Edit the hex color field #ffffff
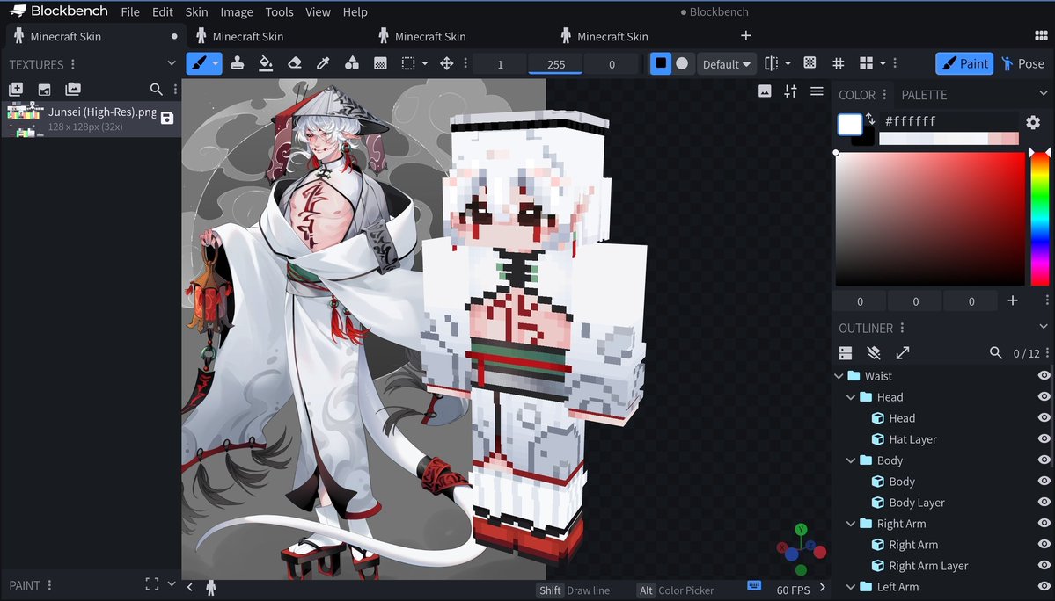1055x601 pixels. pyautogui.click(x=948, y=121)
